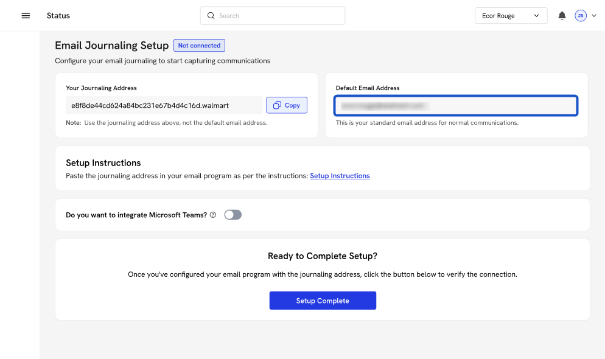605x359 pixels.
Task: Expand the Ecor Rouge organization dropdown
Action: pyautogui.click(x=510, y=16)
